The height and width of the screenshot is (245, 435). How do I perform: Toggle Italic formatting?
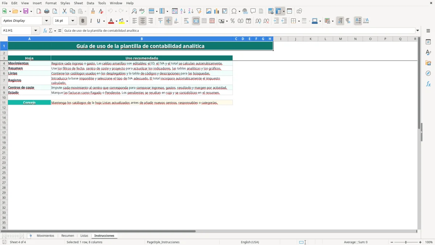(x=91, y=21)
